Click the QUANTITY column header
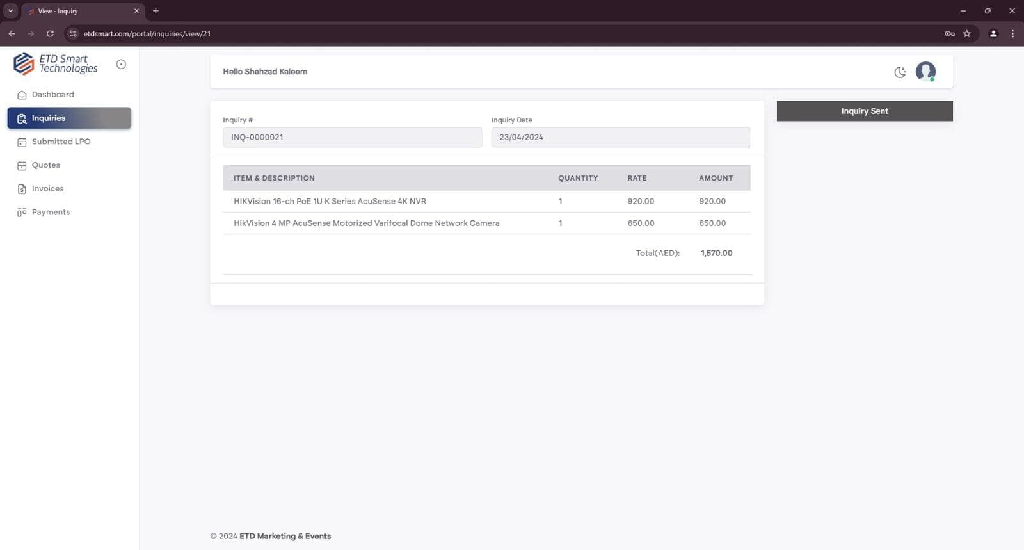 (578, 178)
